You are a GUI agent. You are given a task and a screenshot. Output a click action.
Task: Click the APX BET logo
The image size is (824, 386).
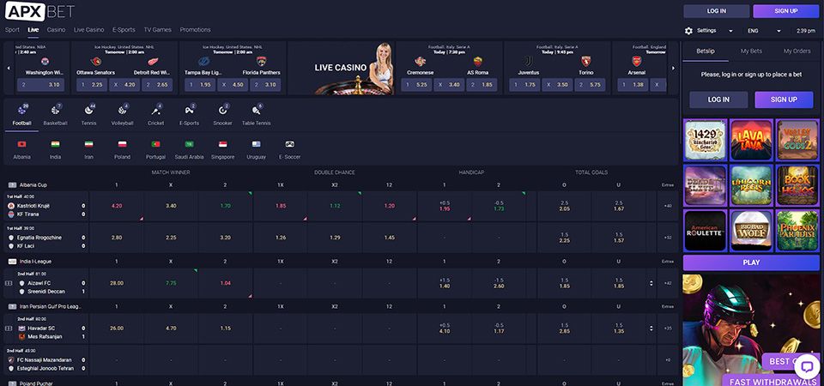pos(40,11)
